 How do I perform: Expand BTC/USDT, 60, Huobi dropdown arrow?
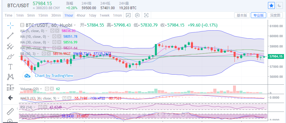coord(75,25)
